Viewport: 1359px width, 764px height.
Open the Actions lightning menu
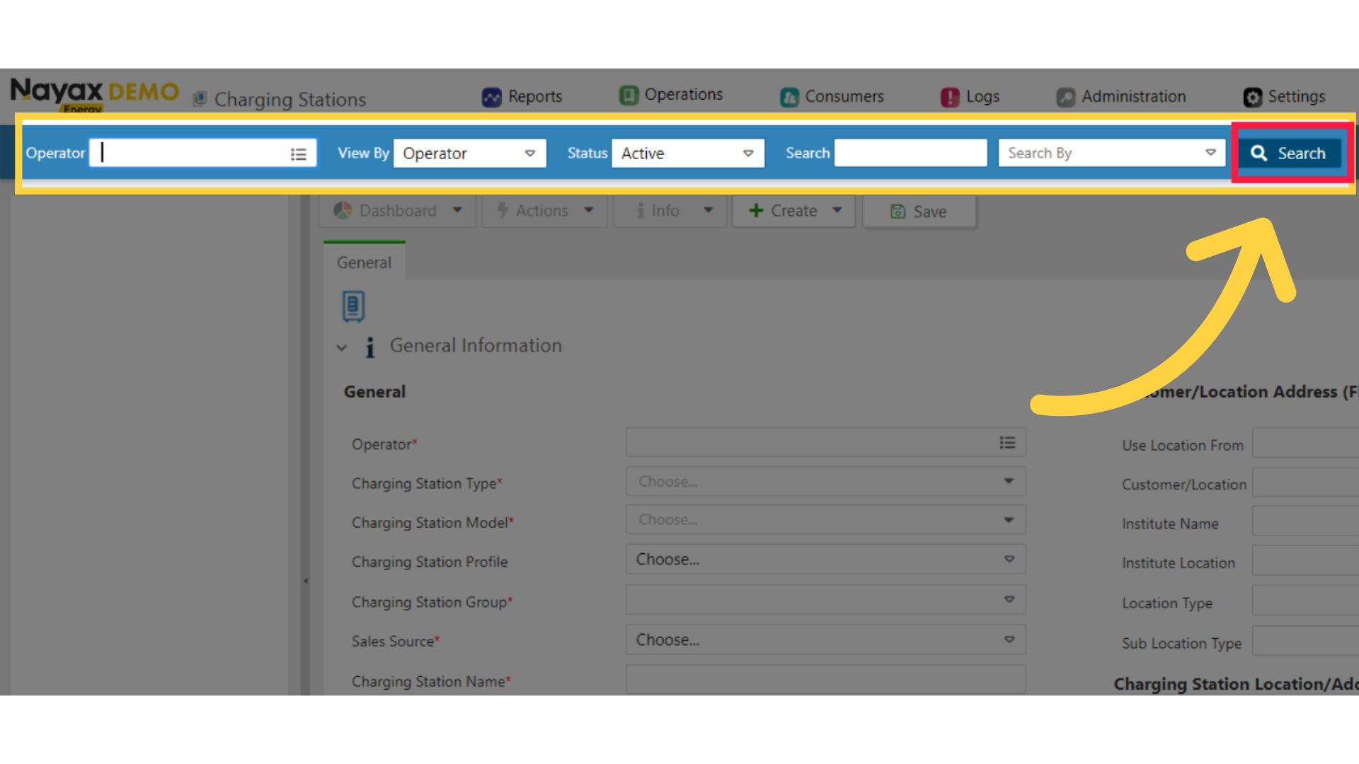click(544, 211)
